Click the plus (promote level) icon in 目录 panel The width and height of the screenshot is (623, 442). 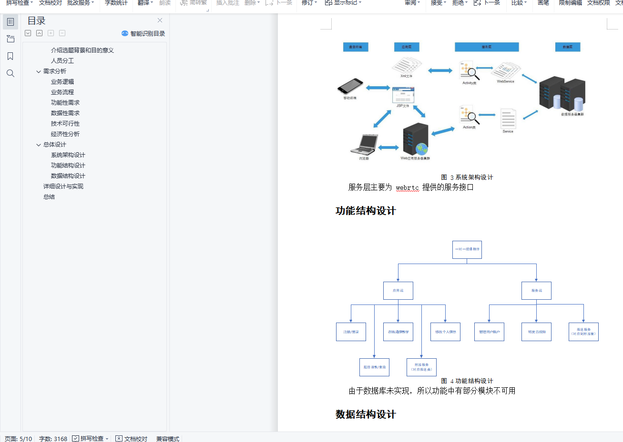click(51, 33)
